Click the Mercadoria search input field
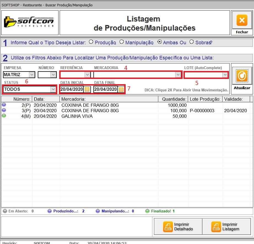This screenshot has height=244, width=254. [x=134, y=75]
